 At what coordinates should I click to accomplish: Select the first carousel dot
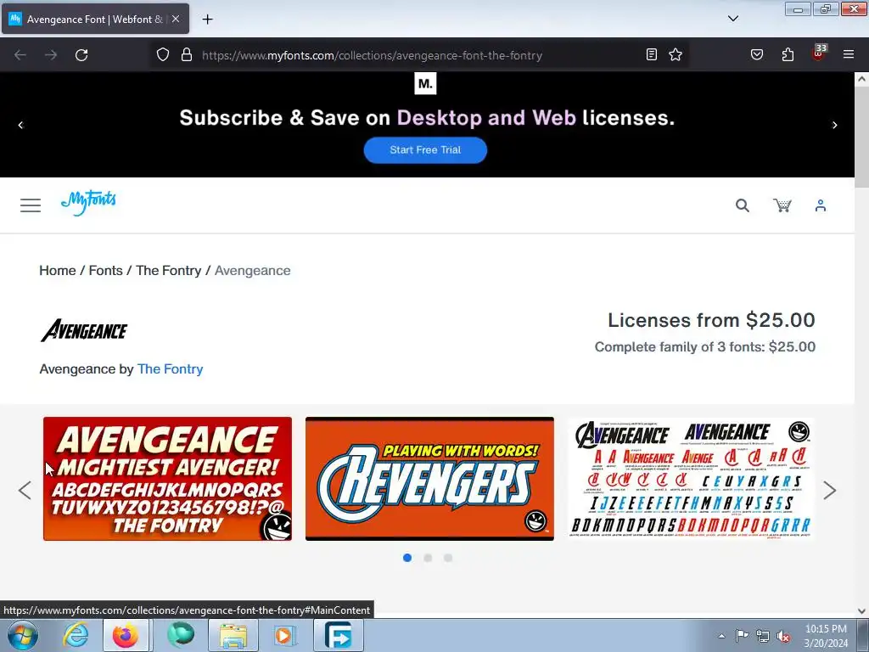(407, 558)
